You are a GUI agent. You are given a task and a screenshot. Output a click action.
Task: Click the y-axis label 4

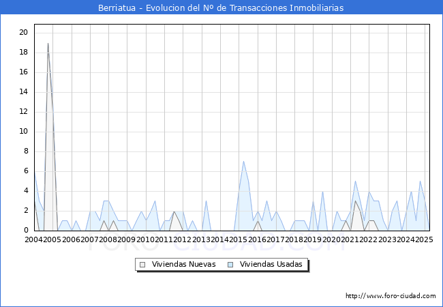click(x=26, y=191)
